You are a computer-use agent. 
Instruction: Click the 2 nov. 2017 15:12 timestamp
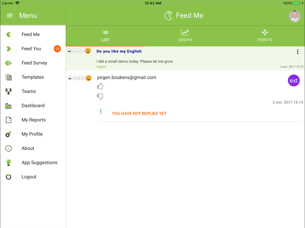click(292, 67)
